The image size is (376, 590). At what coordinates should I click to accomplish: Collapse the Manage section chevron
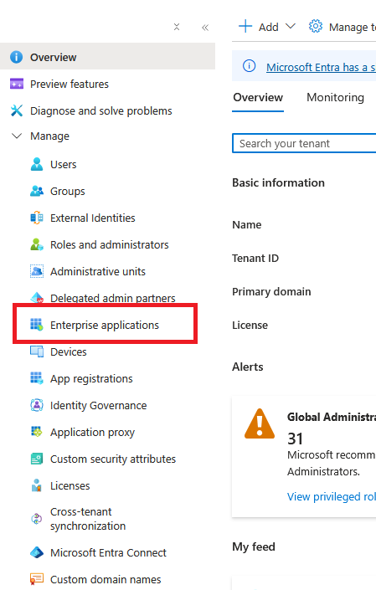[17, 136]
